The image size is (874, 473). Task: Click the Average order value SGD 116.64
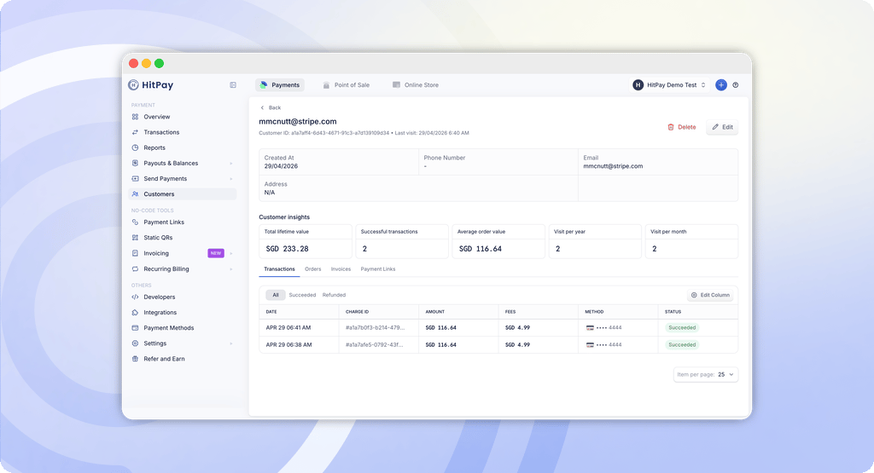(480, 249)
